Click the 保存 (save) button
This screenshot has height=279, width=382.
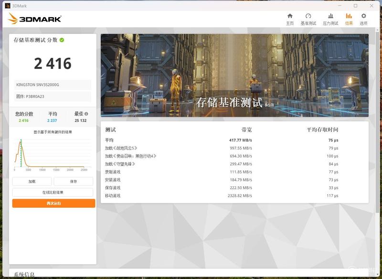click(x=74, y=182)
